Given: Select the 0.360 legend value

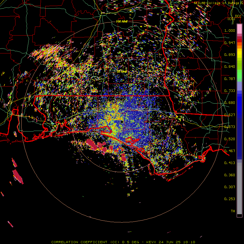Looking at the screenshot, I should [230, 175].
